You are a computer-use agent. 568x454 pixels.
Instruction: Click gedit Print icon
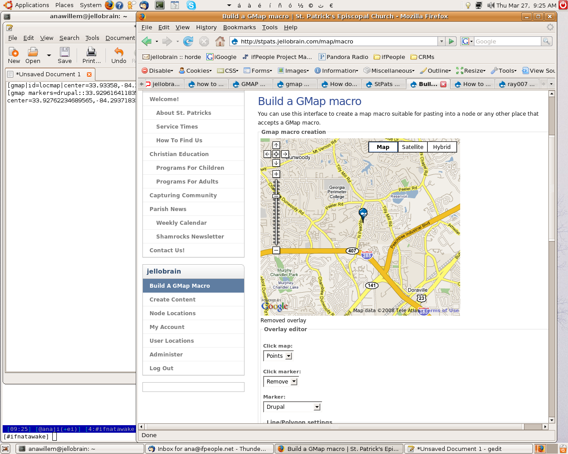tap(91, 55)
